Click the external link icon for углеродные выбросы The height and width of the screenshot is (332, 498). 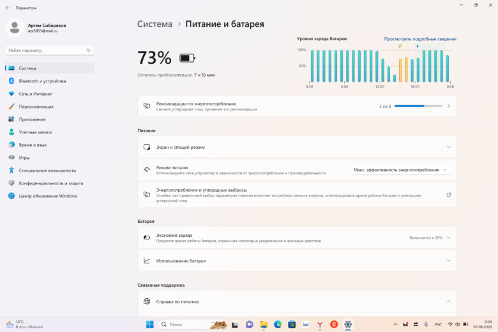tap(448, 195)
